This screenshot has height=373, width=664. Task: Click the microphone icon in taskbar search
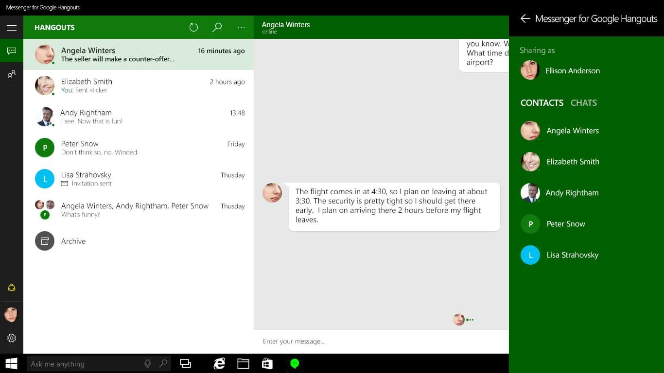[x=148, y=363]
